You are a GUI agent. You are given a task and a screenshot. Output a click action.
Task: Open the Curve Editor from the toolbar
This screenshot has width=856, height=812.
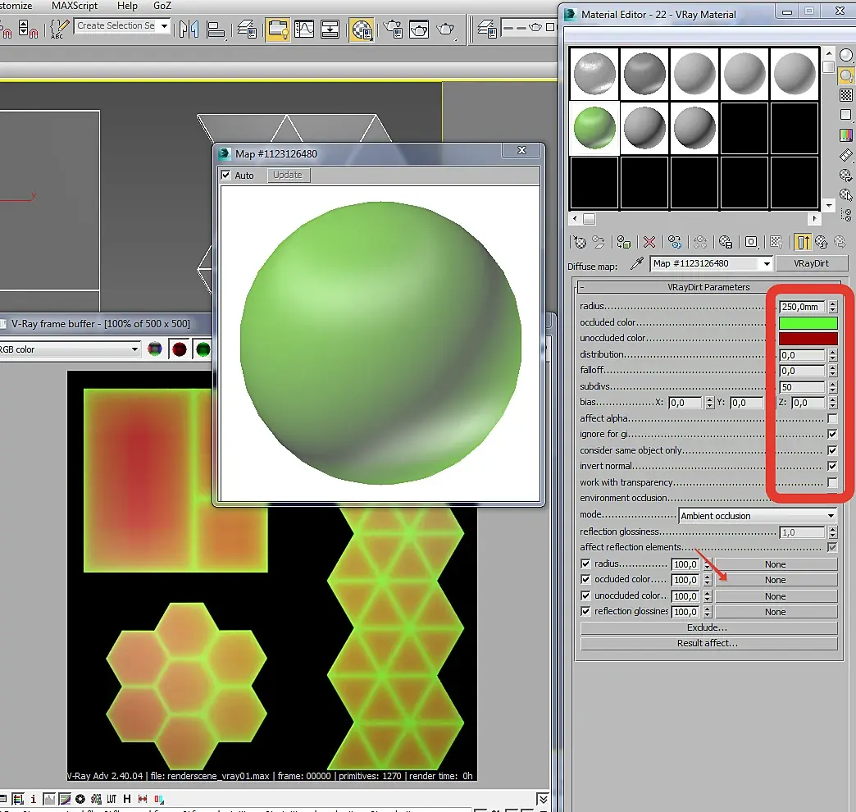[304, 30]
